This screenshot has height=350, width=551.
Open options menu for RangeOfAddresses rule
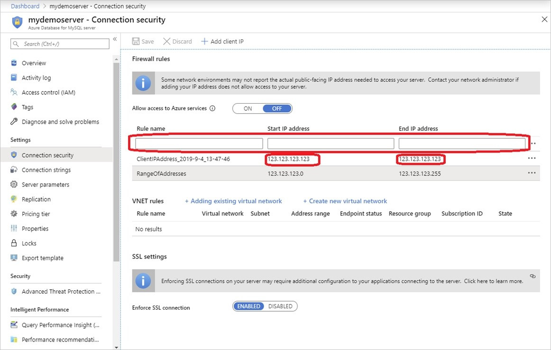(x=532, y=173)
